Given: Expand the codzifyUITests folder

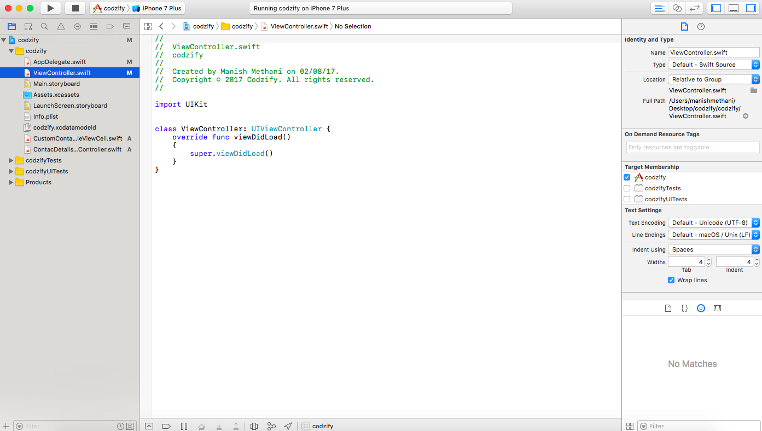Looking at the screenshot, I should [11, 171].
